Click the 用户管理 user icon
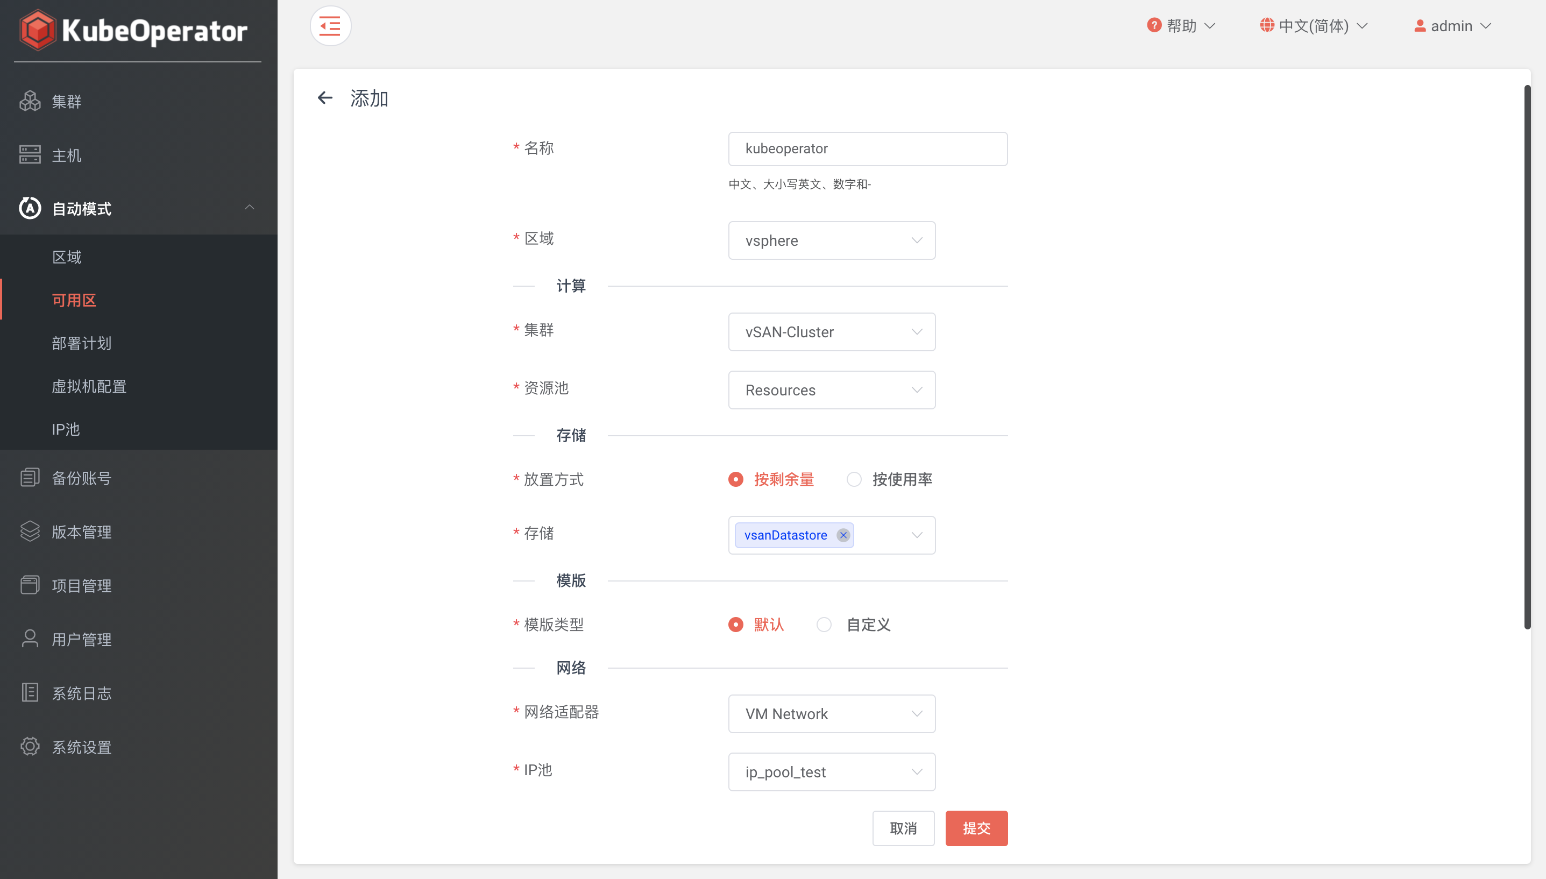The image size is (1546, 879). [x=30, y=639]
